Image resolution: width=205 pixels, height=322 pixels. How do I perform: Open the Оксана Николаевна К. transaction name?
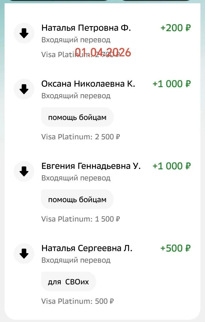pos(88,84)
